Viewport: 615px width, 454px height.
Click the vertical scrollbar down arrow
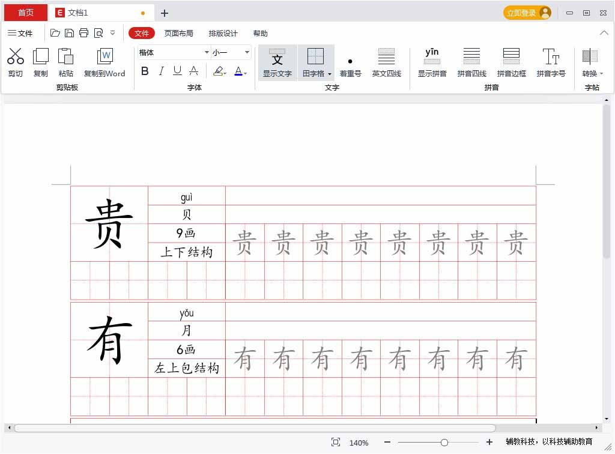coord(607,419)
